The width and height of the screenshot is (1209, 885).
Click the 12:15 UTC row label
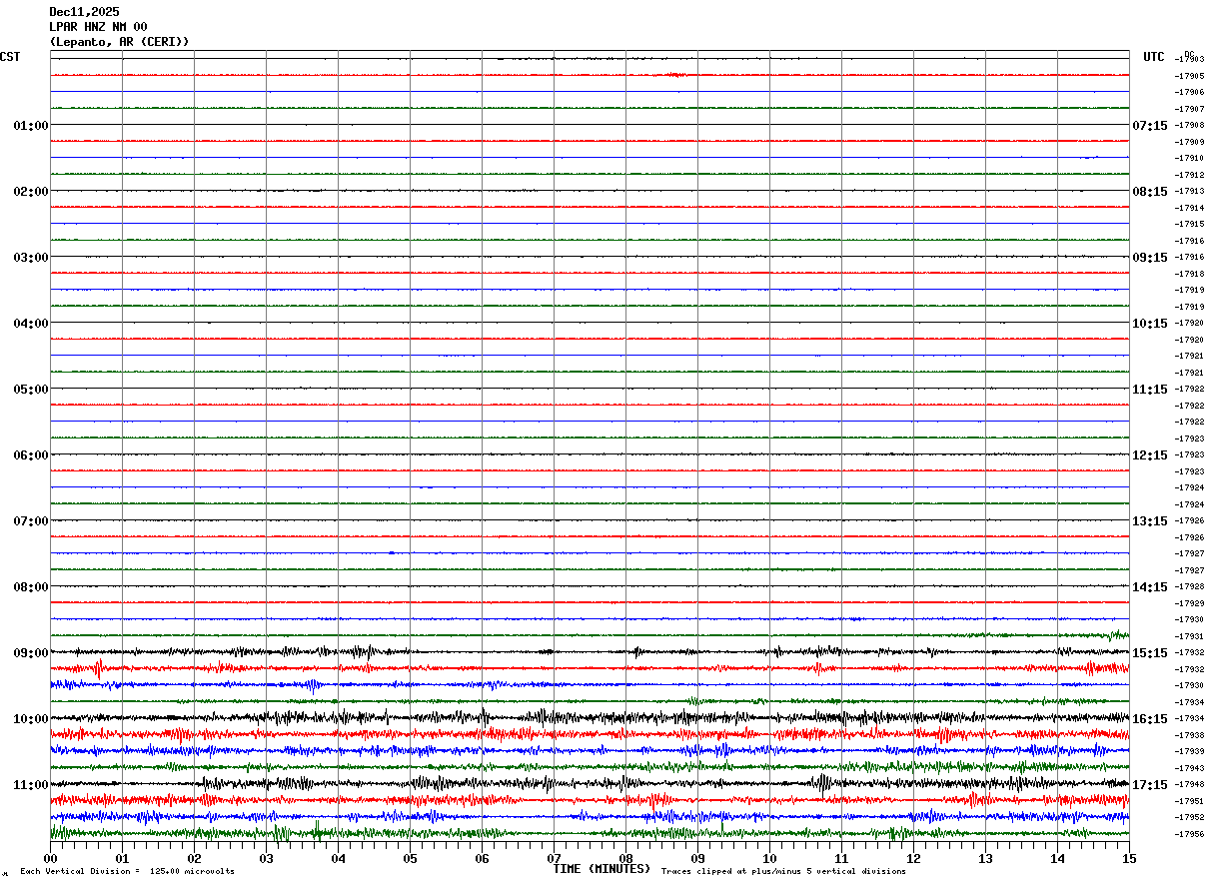(1150, 455)
